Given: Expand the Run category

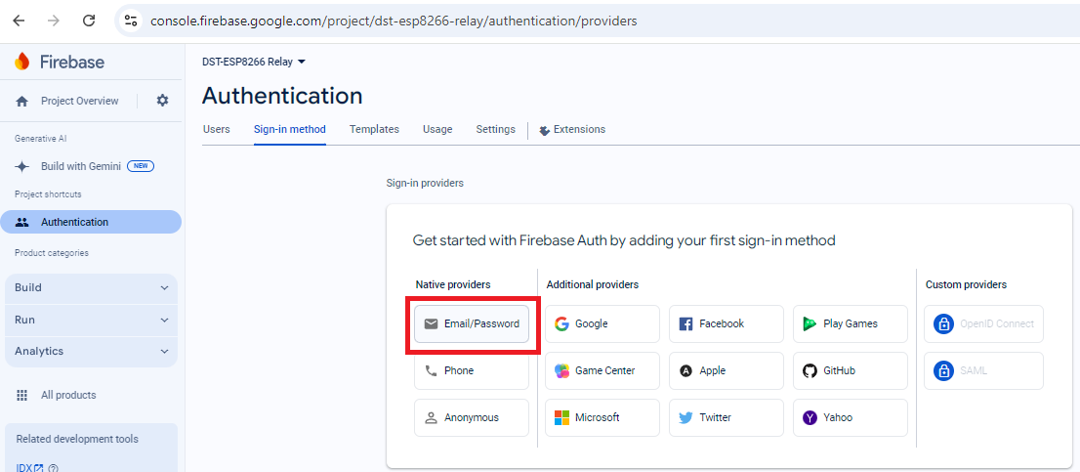Looking at the screenshot, I should (x=91, y=320).
